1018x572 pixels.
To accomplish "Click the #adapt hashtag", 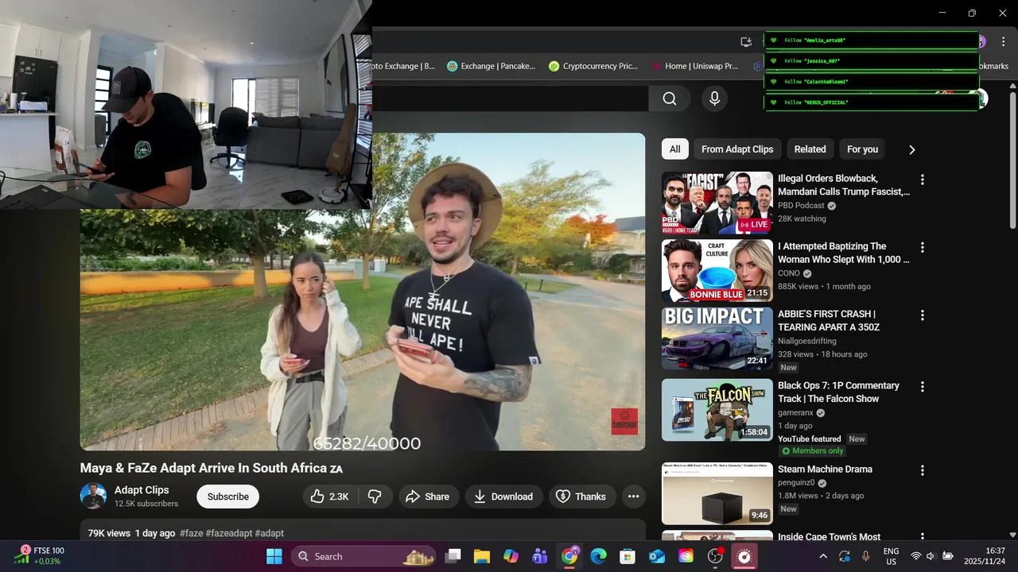I will [269, 533].
